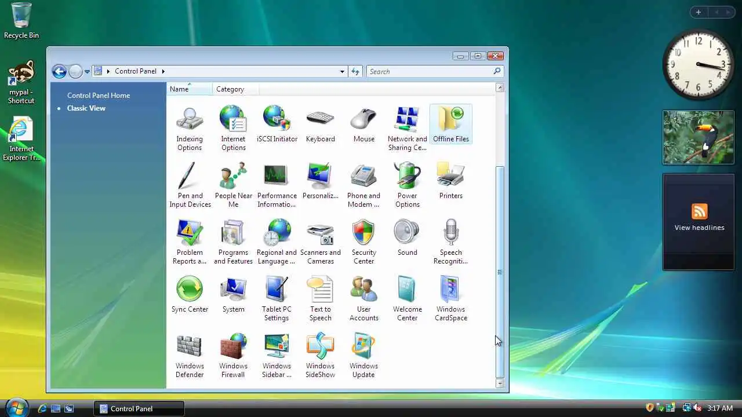Open Network and Sharing Center icon
742x417 pixels.
407,129
